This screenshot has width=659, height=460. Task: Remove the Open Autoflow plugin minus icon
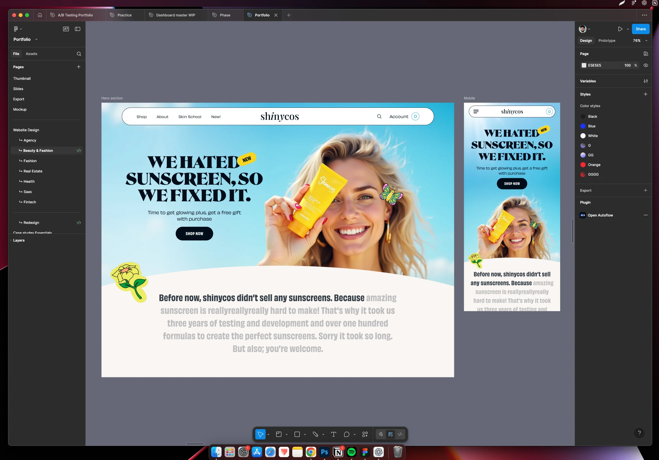pyautogui.click(x=645, y=215)
